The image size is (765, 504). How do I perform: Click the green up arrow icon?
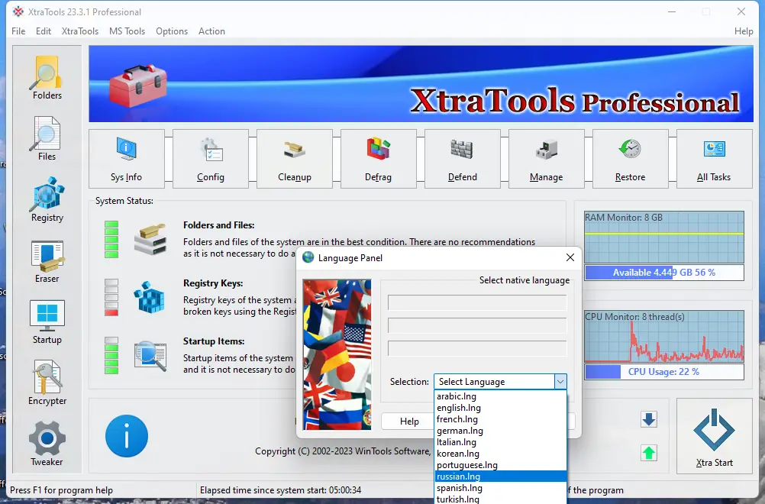pyautogui.click(x=648, y=453)
